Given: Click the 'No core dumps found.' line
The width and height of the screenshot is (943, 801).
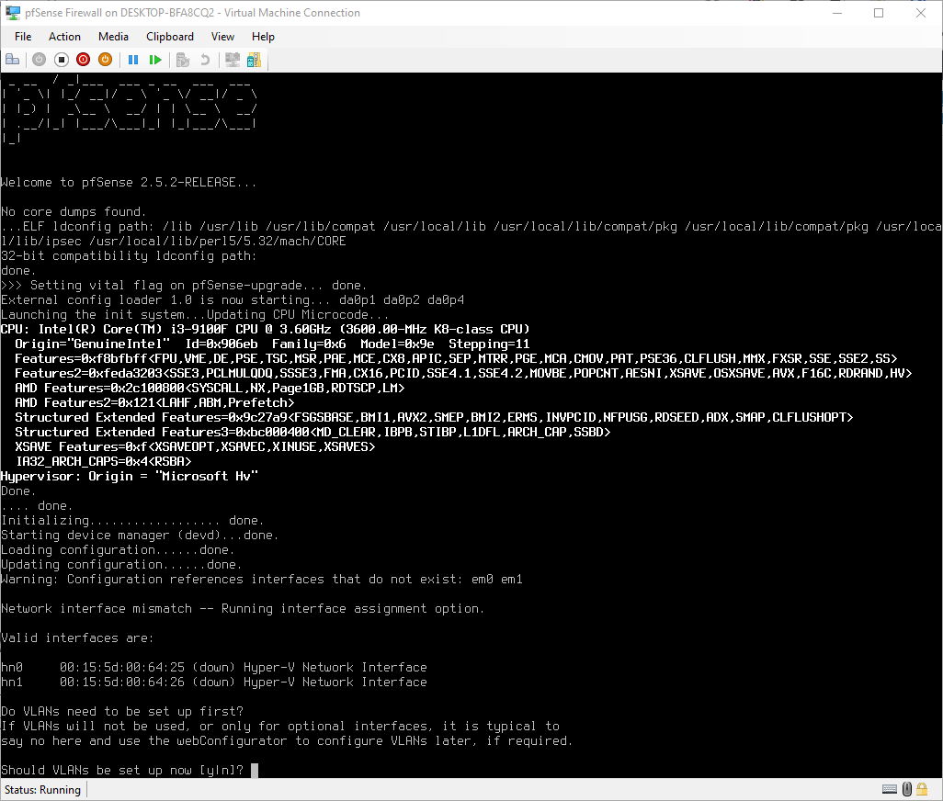Looking at the screenshot, I should (x=74, y=212).
